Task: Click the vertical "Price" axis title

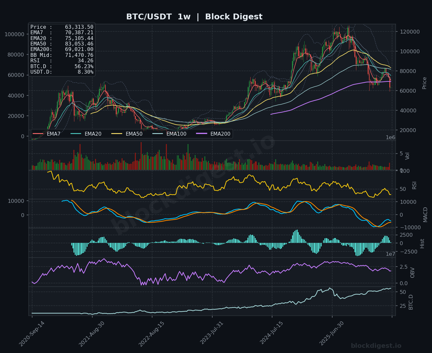Action: point(425,83)
